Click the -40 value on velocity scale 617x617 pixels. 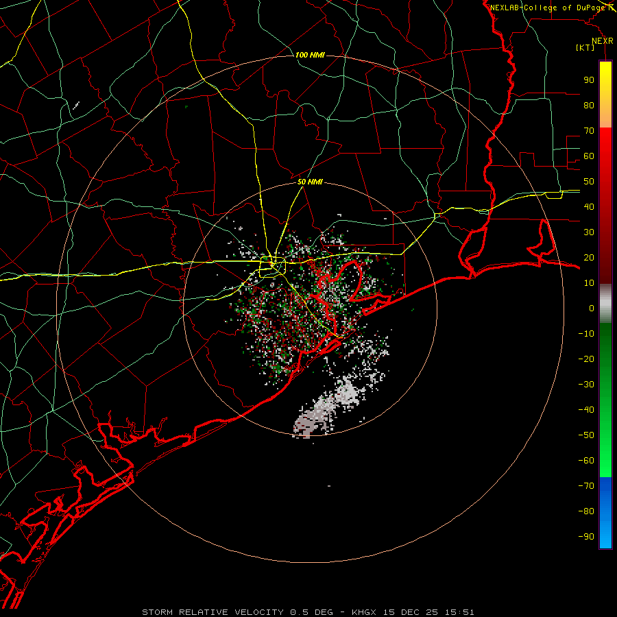(586, 410)
